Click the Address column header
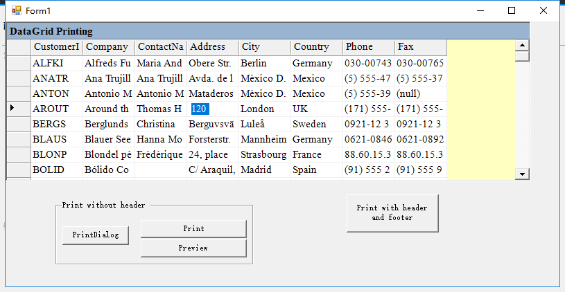The width and height of the screenshot is (565, 292). [x=213, y=47]
